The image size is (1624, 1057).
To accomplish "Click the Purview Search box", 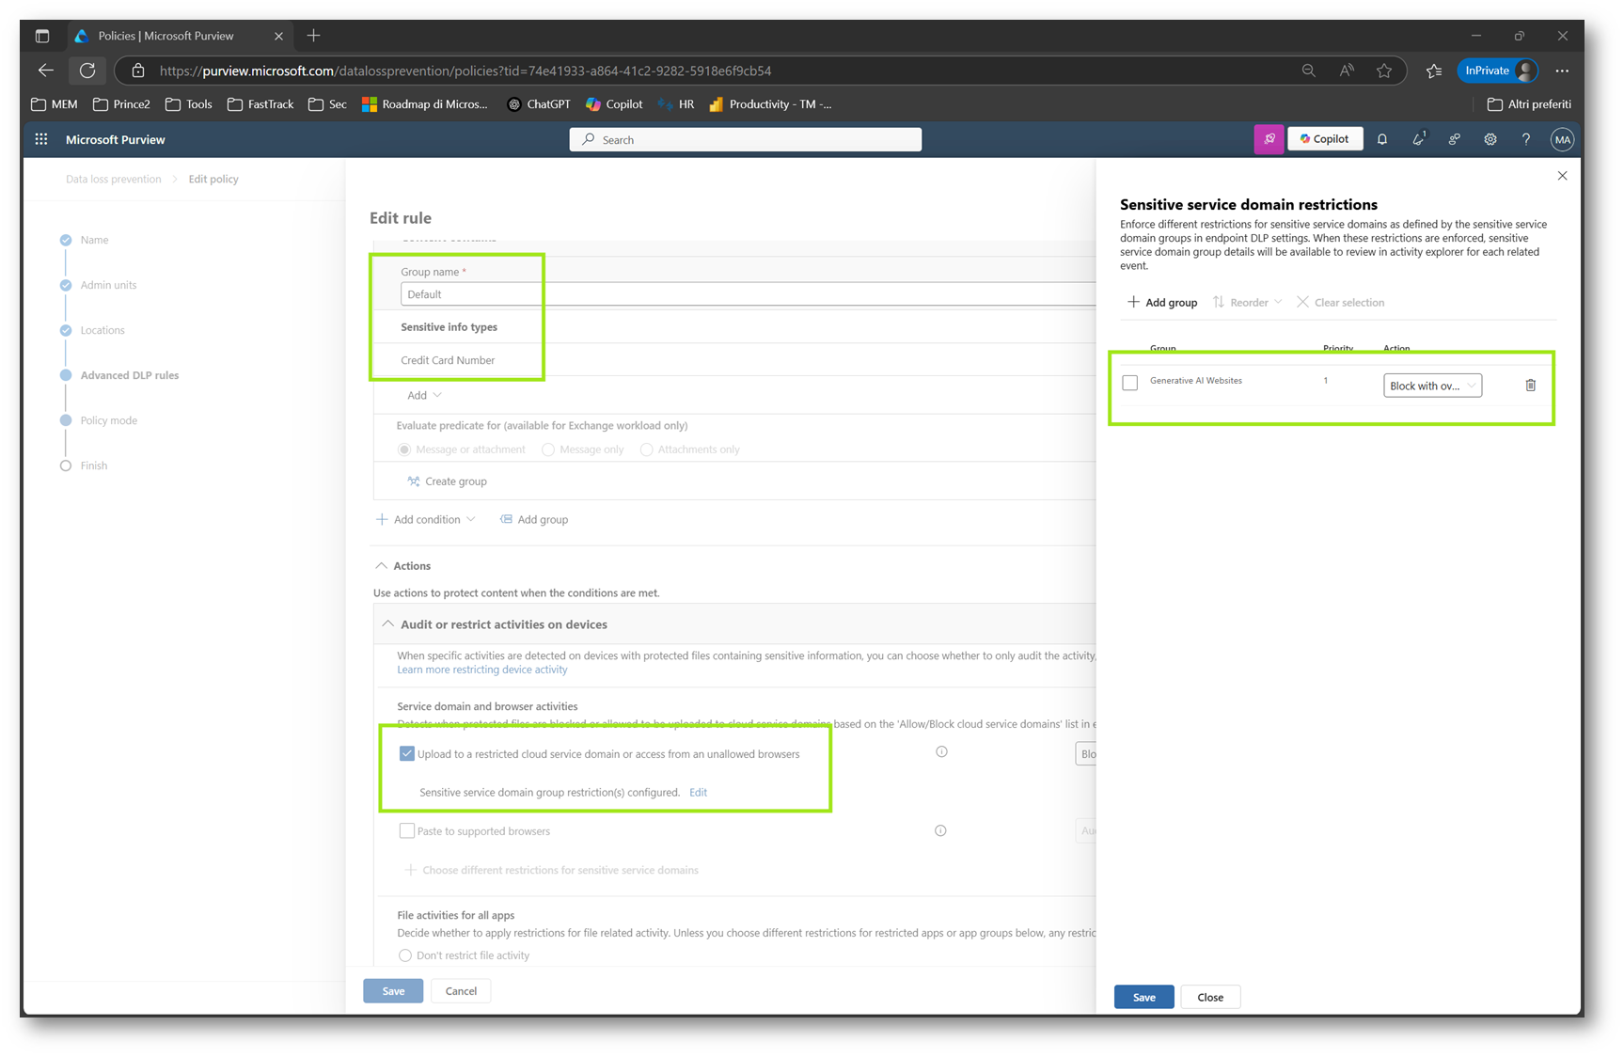I will pyautogui.click(x=745, y=139).
